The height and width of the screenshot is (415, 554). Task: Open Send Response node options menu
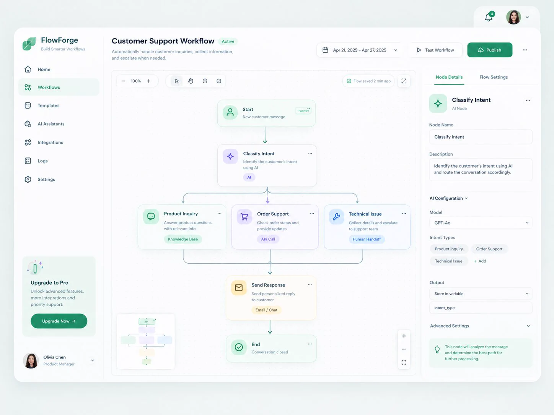(310, 285)
